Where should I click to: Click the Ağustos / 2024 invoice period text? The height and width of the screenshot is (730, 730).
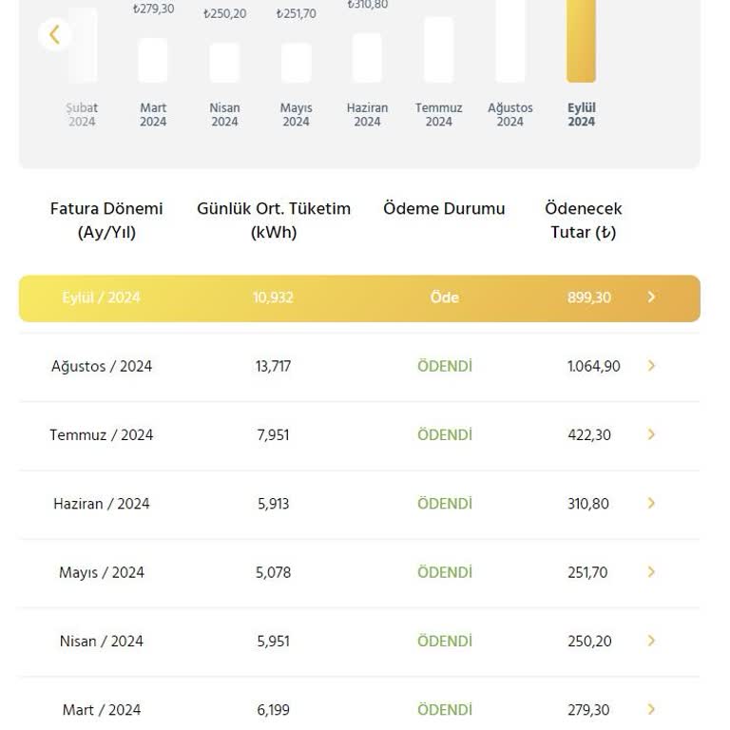pyautogui.click(x=102, y=366)
